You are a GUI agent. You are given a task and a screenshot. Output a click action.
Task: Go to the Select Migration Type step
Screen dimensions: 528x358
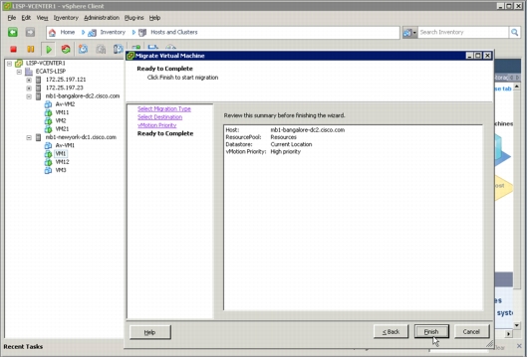point(164,109)
